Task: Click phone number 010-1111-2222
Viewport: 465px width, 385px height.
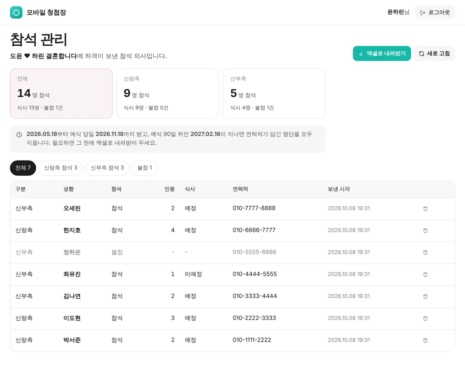Action: click(252, 340)
